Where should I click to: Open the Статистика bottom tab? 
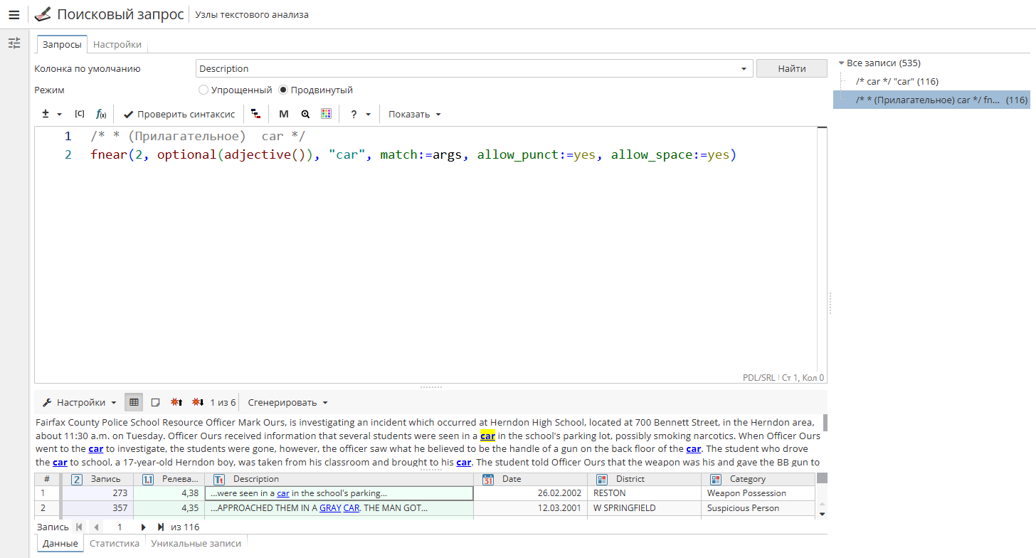115,543
